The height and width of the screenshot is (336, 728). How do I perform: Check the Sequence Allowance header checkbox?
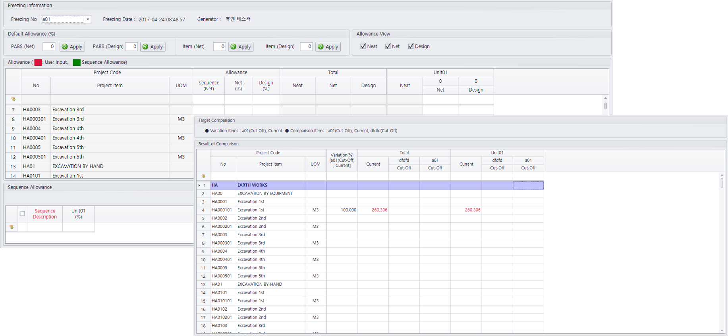point(22,214)
